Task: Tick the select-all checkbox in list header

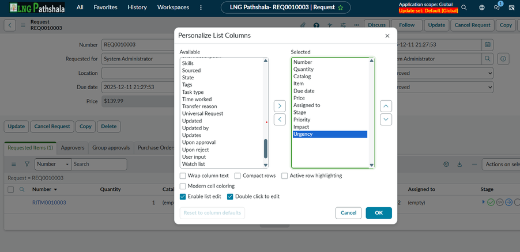Action: (10, 189)
